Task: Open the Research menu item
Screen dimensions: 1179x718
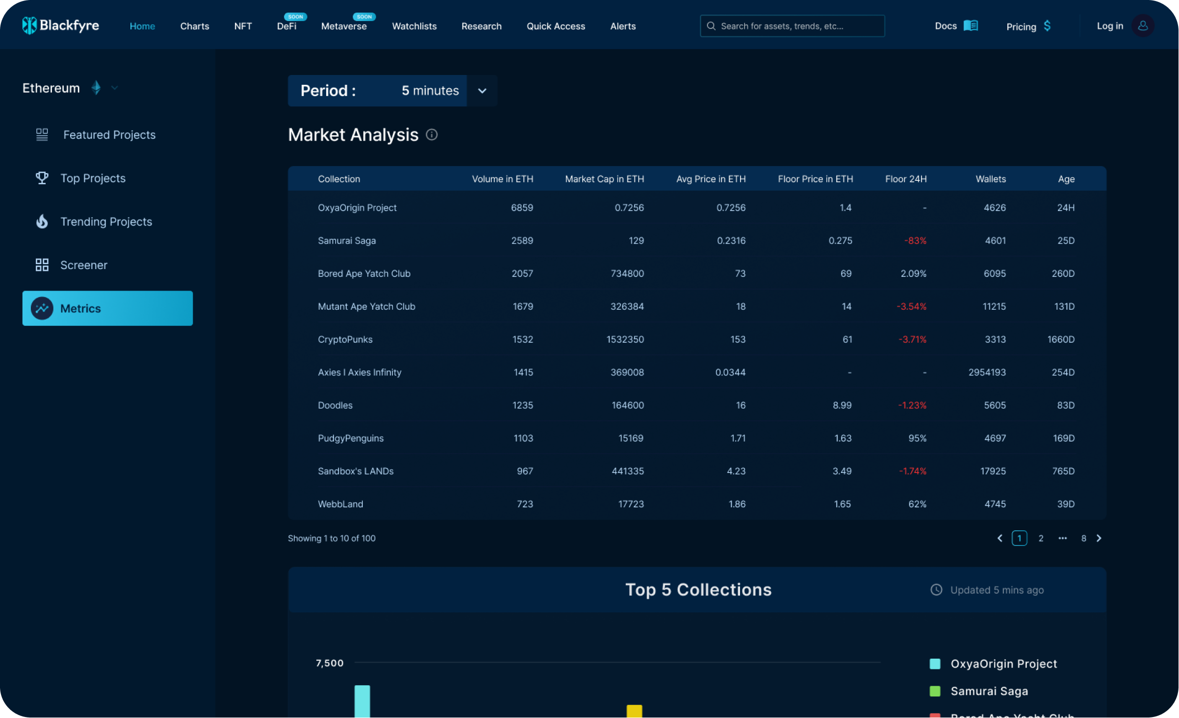Action: (x=482, y=26)
